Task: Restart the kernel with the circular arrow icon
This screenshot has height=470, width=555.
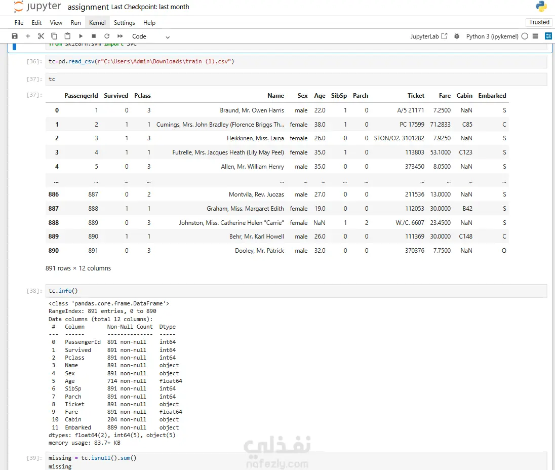Action: 107,36
